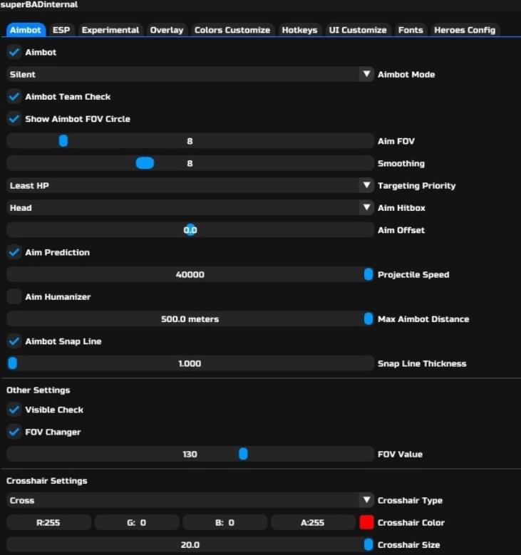Image resolution: width=521 pixels, height=555 pixels.
Task: Toggle the Visible Check checkbox
Action: coord(14,410)
